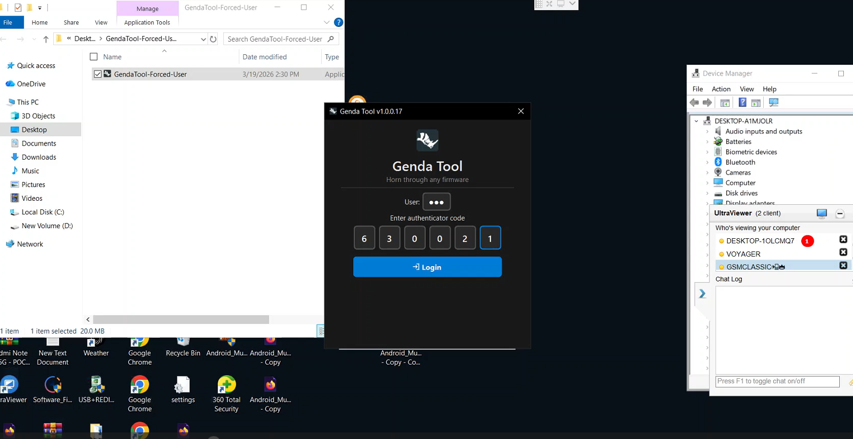Viewport: 853px width, 439px height.
Task: Click the Login button in Genda Tool
Action: pyautogui.click(x=427, y=267)
